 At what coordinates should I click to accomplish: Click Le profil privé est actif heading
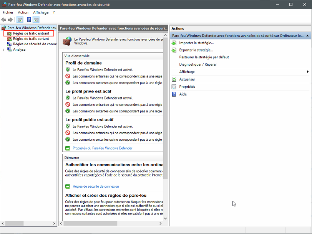click(x=88, y=91)
